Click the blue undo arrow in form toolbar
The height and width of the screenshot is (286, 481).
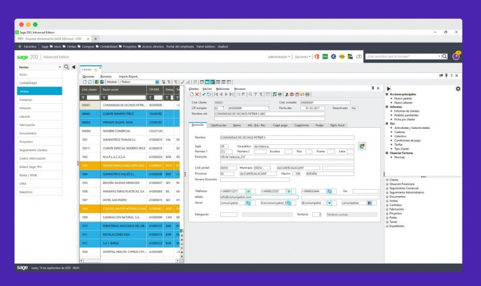tap(209, 95)
